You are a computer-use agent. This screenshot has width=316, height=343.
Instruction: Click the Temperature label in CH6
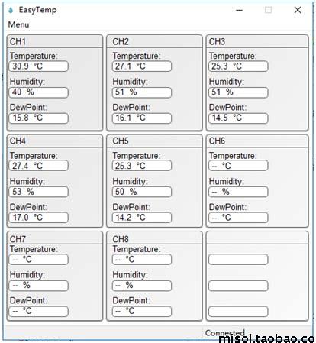pyautogui.click(x=233, y=156)
